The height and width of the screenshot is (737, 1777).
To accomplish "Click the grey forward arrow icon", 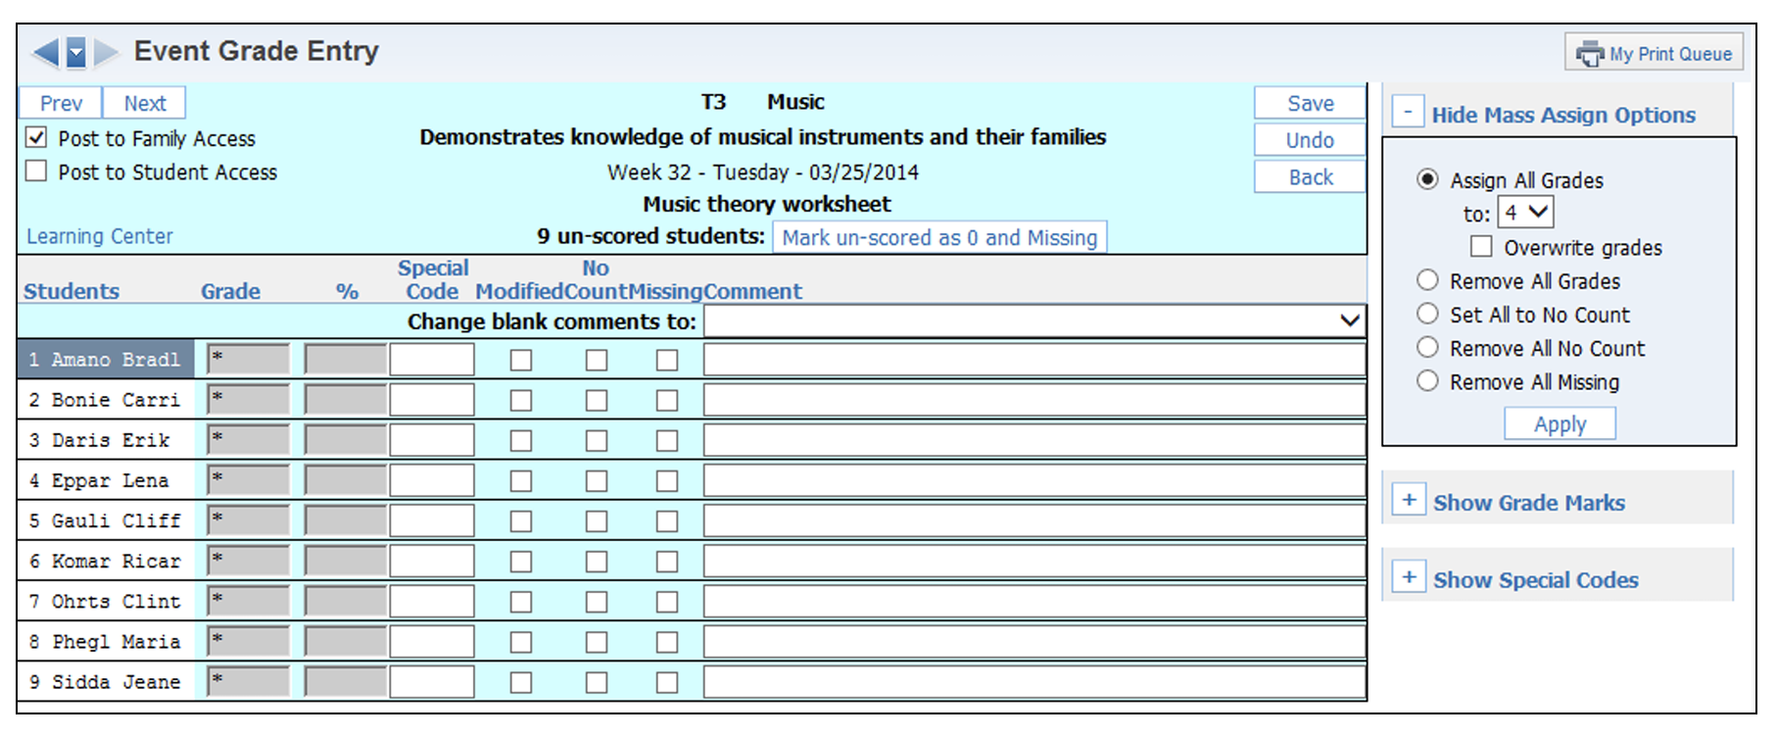I will 106,52.
